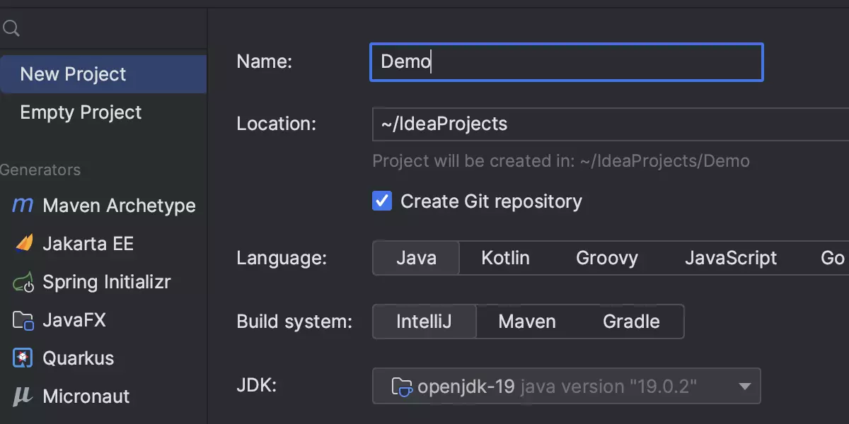Select the New Project sidebar entry
This screenshot has height=424, width=849.
coord(72,73)
